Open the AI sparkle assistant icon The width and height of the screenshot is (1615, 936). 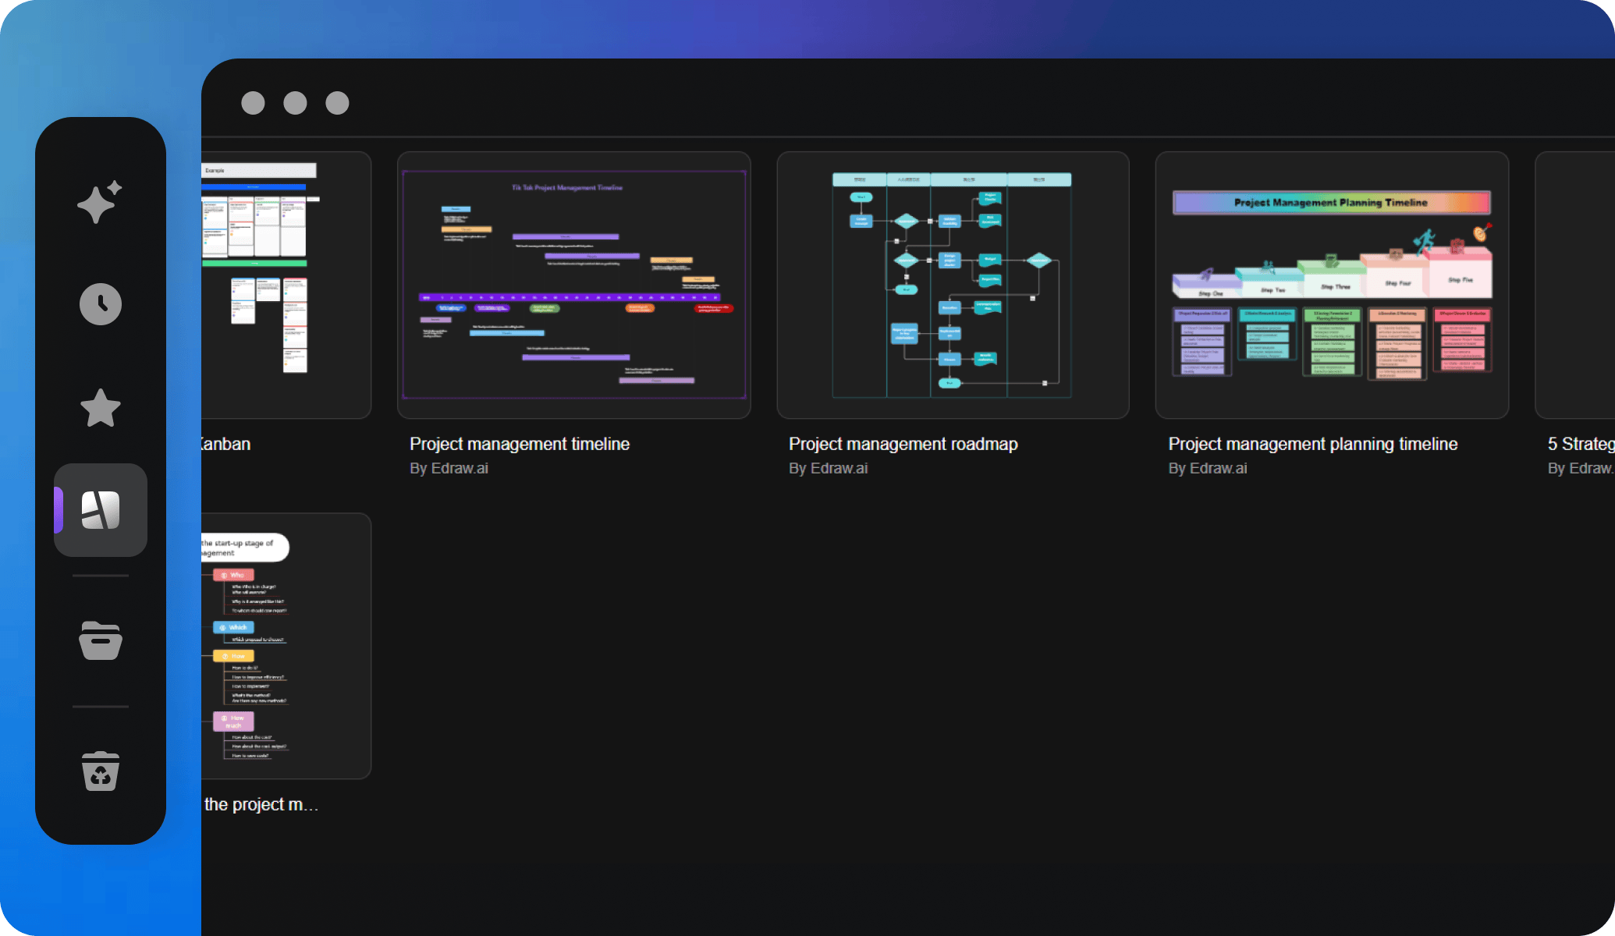tap(100, 202)
